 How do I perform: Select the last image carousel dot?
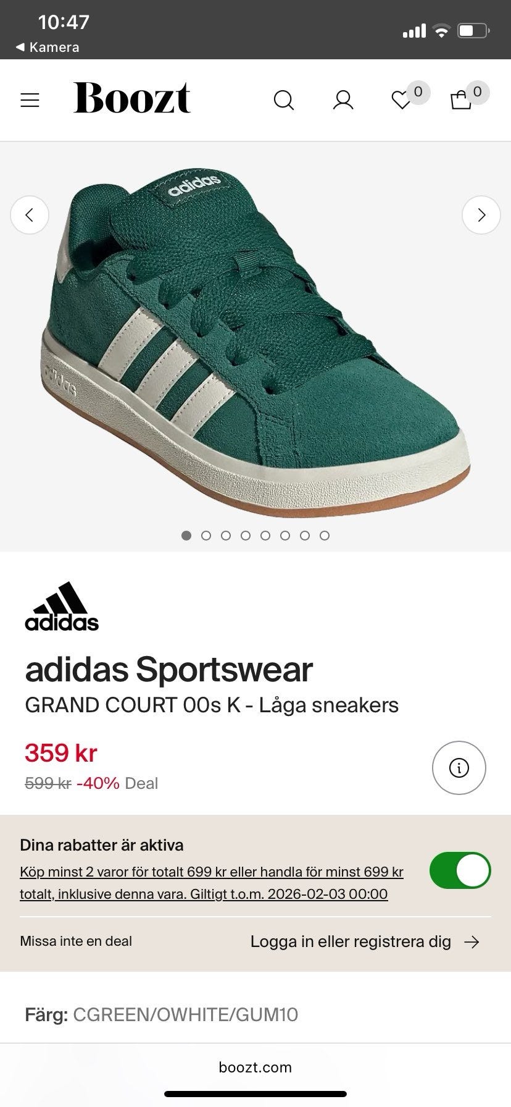325,536
